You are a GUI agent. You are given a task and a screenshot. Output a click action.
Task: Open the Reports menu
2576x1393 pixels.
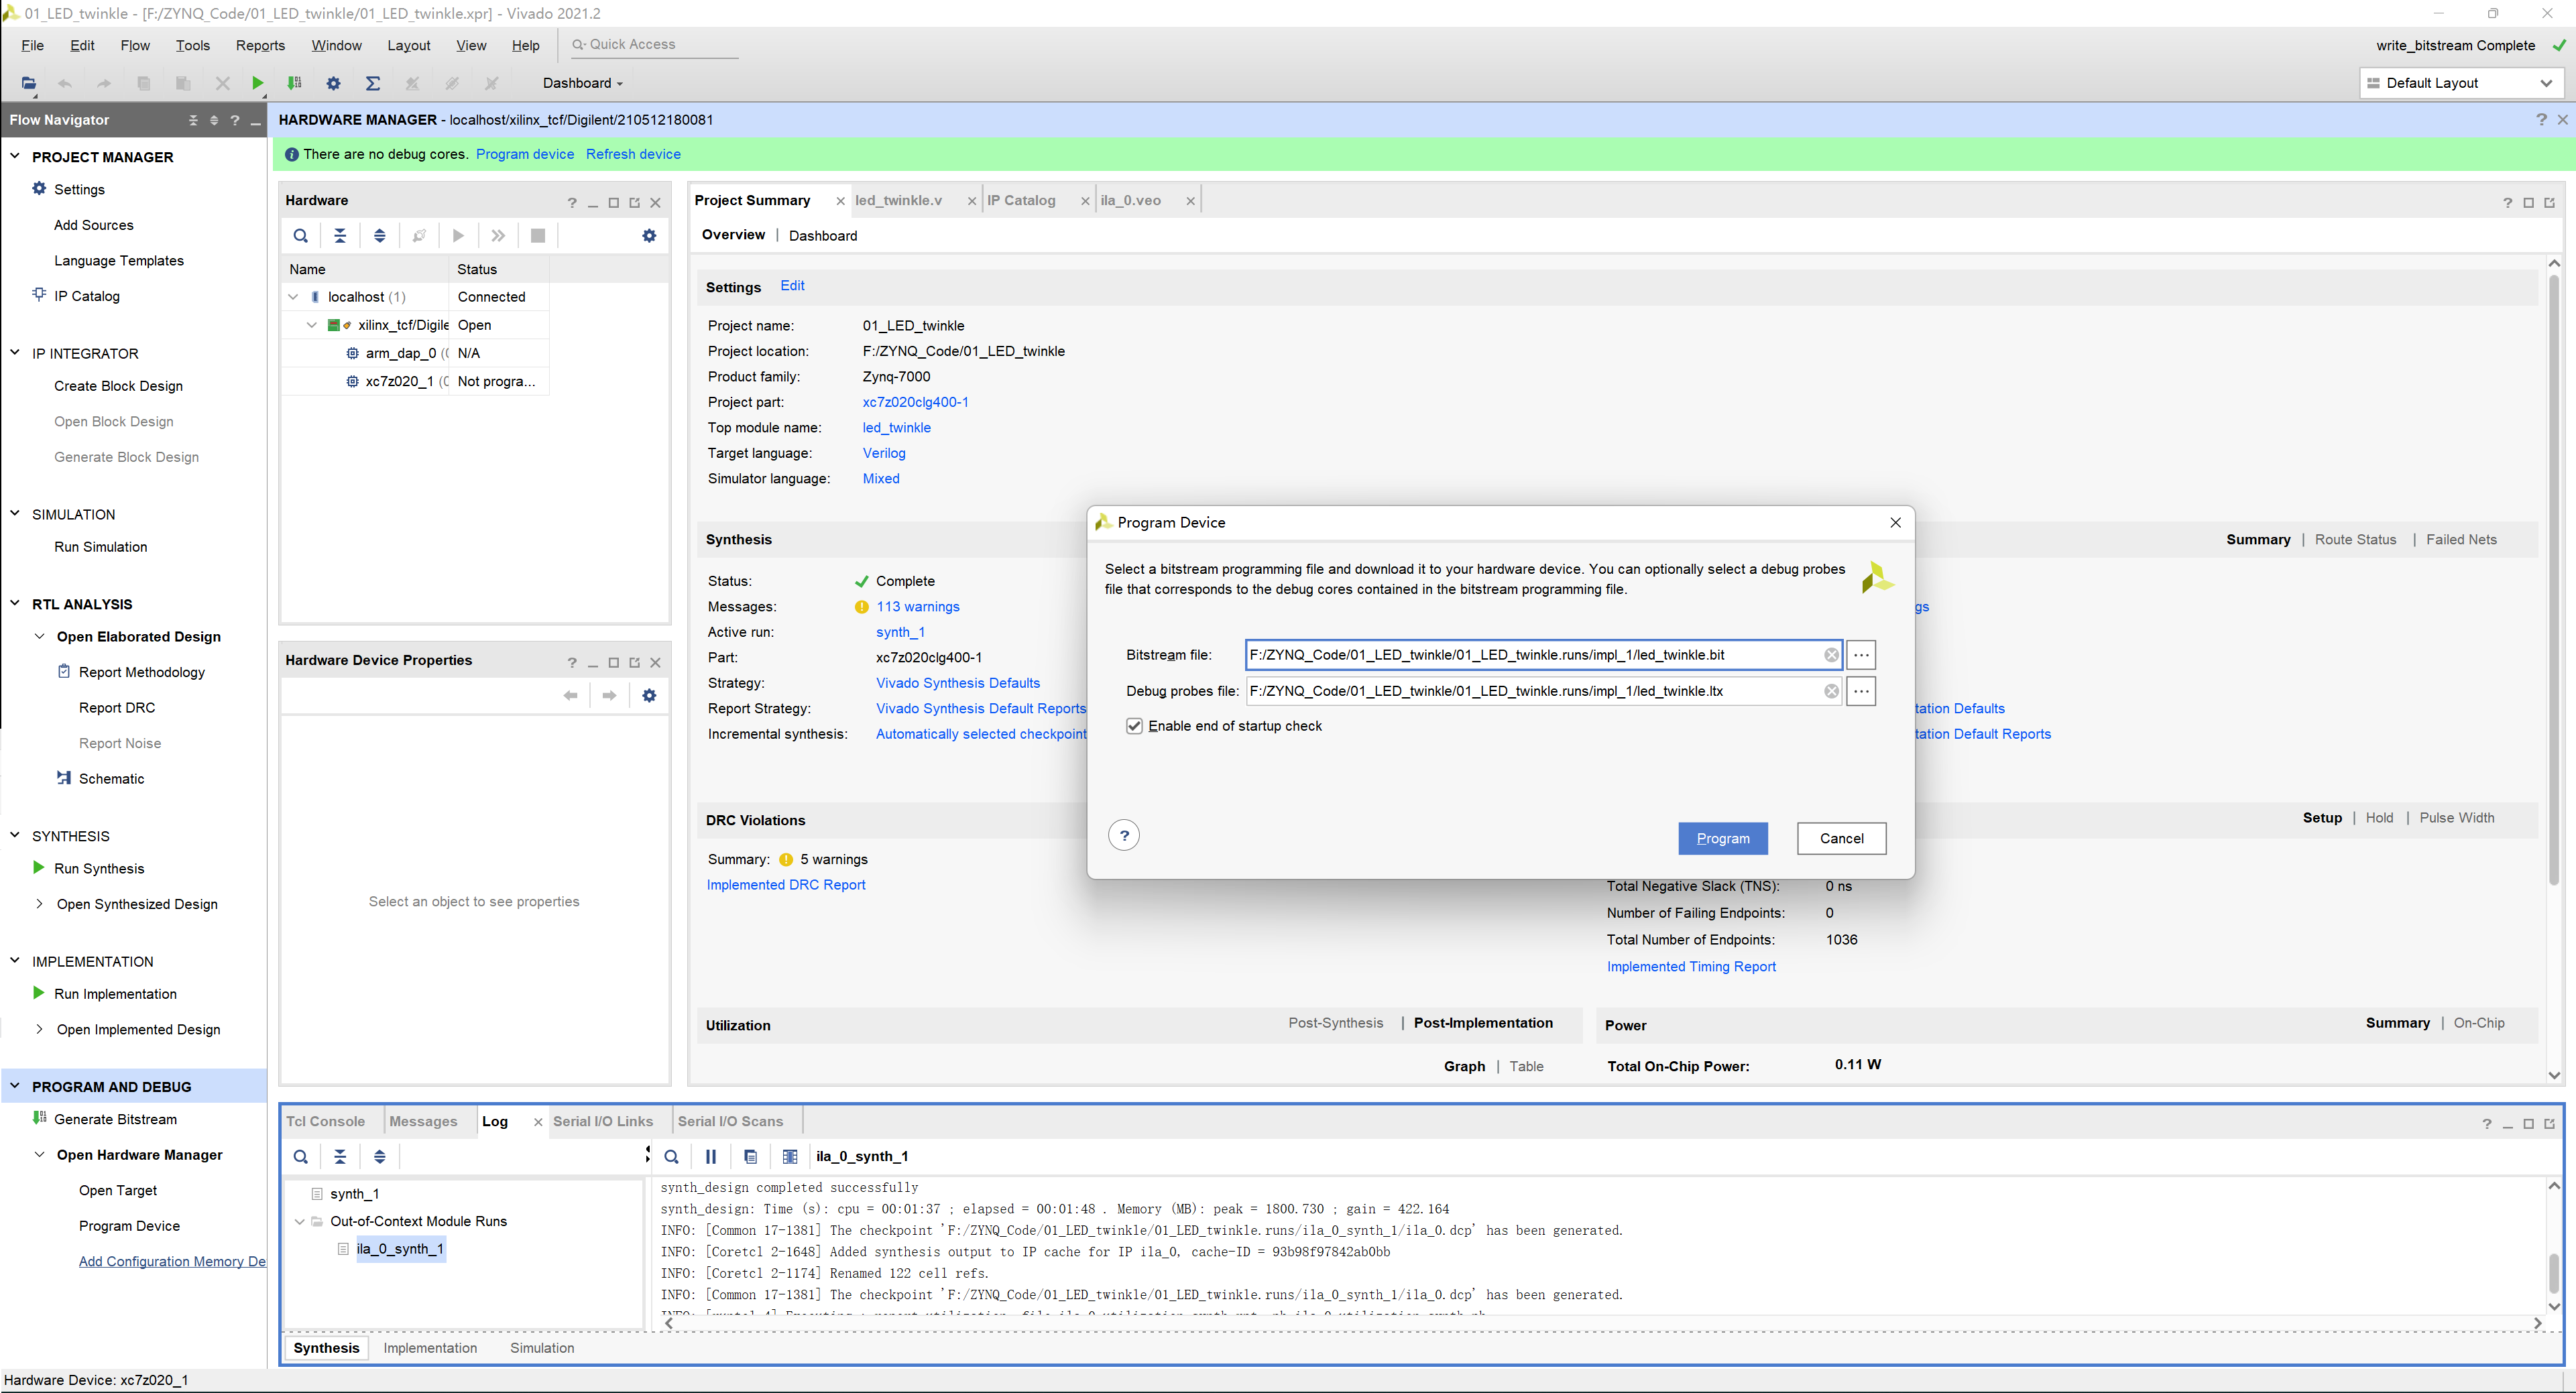tap(260, 45)
